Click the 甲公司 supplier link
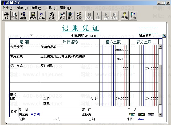171x125 pixels. click(x=35, y=114)
